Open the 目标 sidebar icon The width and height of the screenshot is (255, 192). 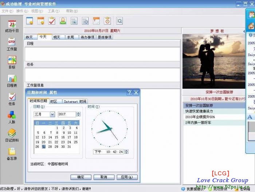pyautogui.click(x=12, y=62)
